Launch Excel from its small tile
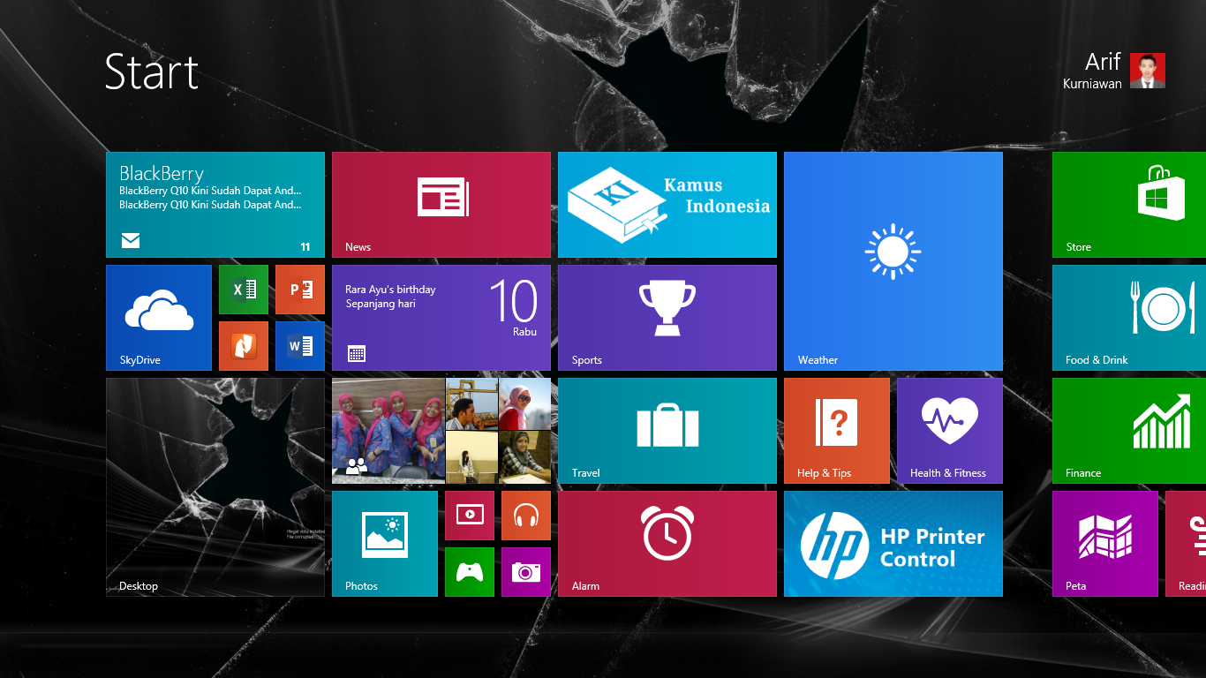The width and height of the screenshot is (1206, 678). [x=244, y=290]
